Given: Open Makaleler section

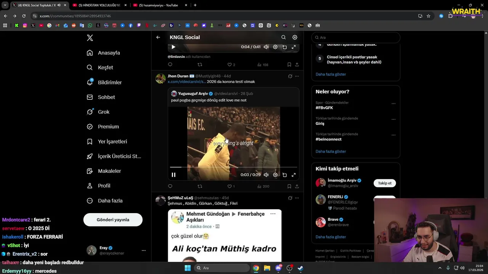Looking at the screenshot, I should 104,171.
